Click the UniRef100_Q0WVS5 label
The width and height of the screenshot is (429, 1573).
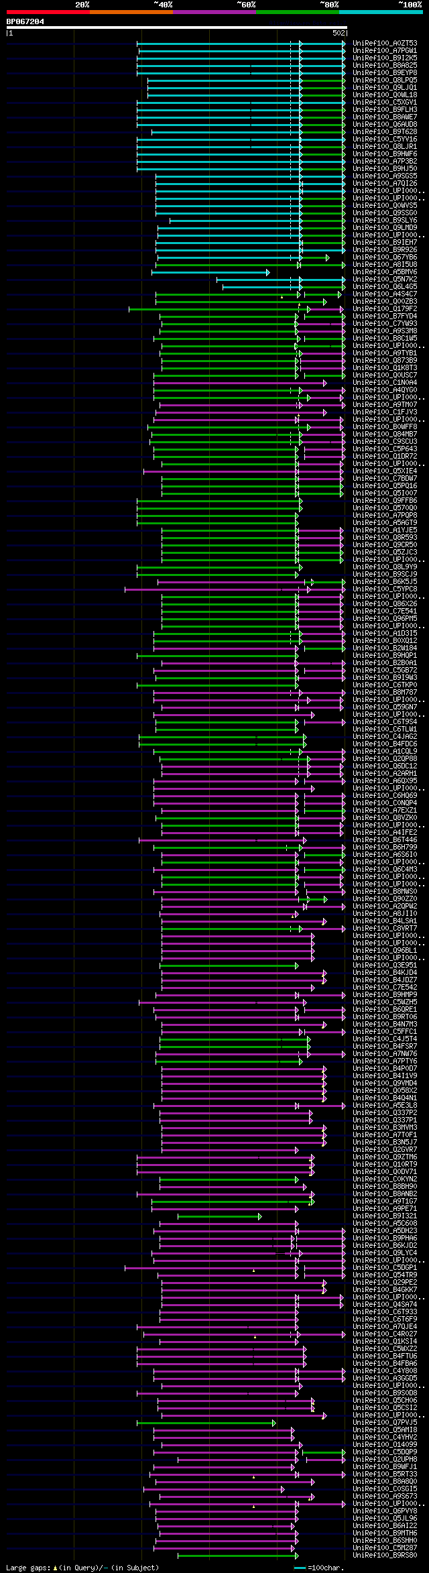coord(385,205)
